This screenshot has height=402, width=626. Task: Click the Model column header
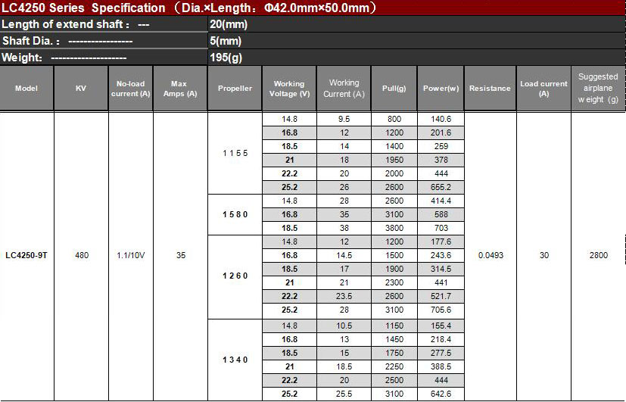point(26,89)
